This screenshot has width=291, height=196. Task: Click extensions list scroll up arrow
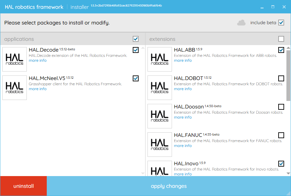[288, 48]
